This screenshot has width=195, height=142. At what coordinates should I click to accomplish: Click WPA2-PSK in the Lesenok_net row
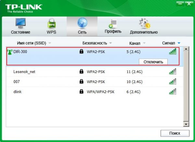point(96,72)
